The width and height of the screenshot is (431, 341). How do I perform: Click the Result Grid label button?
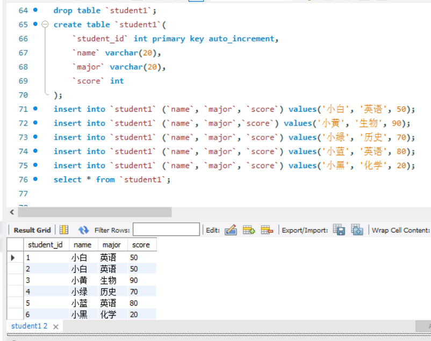32,230
